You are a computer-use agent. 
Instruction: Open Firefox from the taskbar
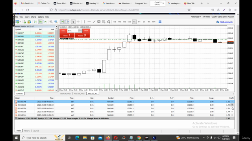(108, 137)
